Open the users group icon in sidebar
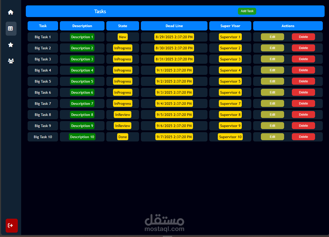The image size is (329, 237). pyautogui.click(x=11, y=61)
